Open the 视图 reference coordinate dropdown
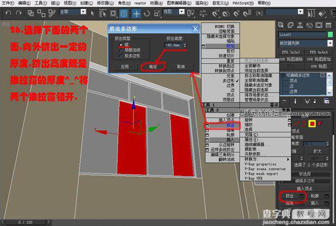Image resolution: width=336 pixels, height=226 pixels. point(181,12)
